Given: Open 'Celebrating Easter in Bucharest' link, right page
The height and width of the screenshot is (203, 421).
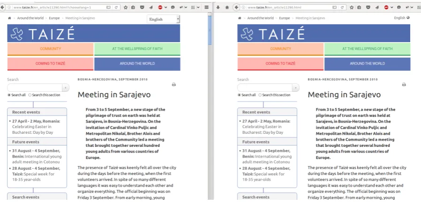Looking at the screenshot, I should coord(262,130).
